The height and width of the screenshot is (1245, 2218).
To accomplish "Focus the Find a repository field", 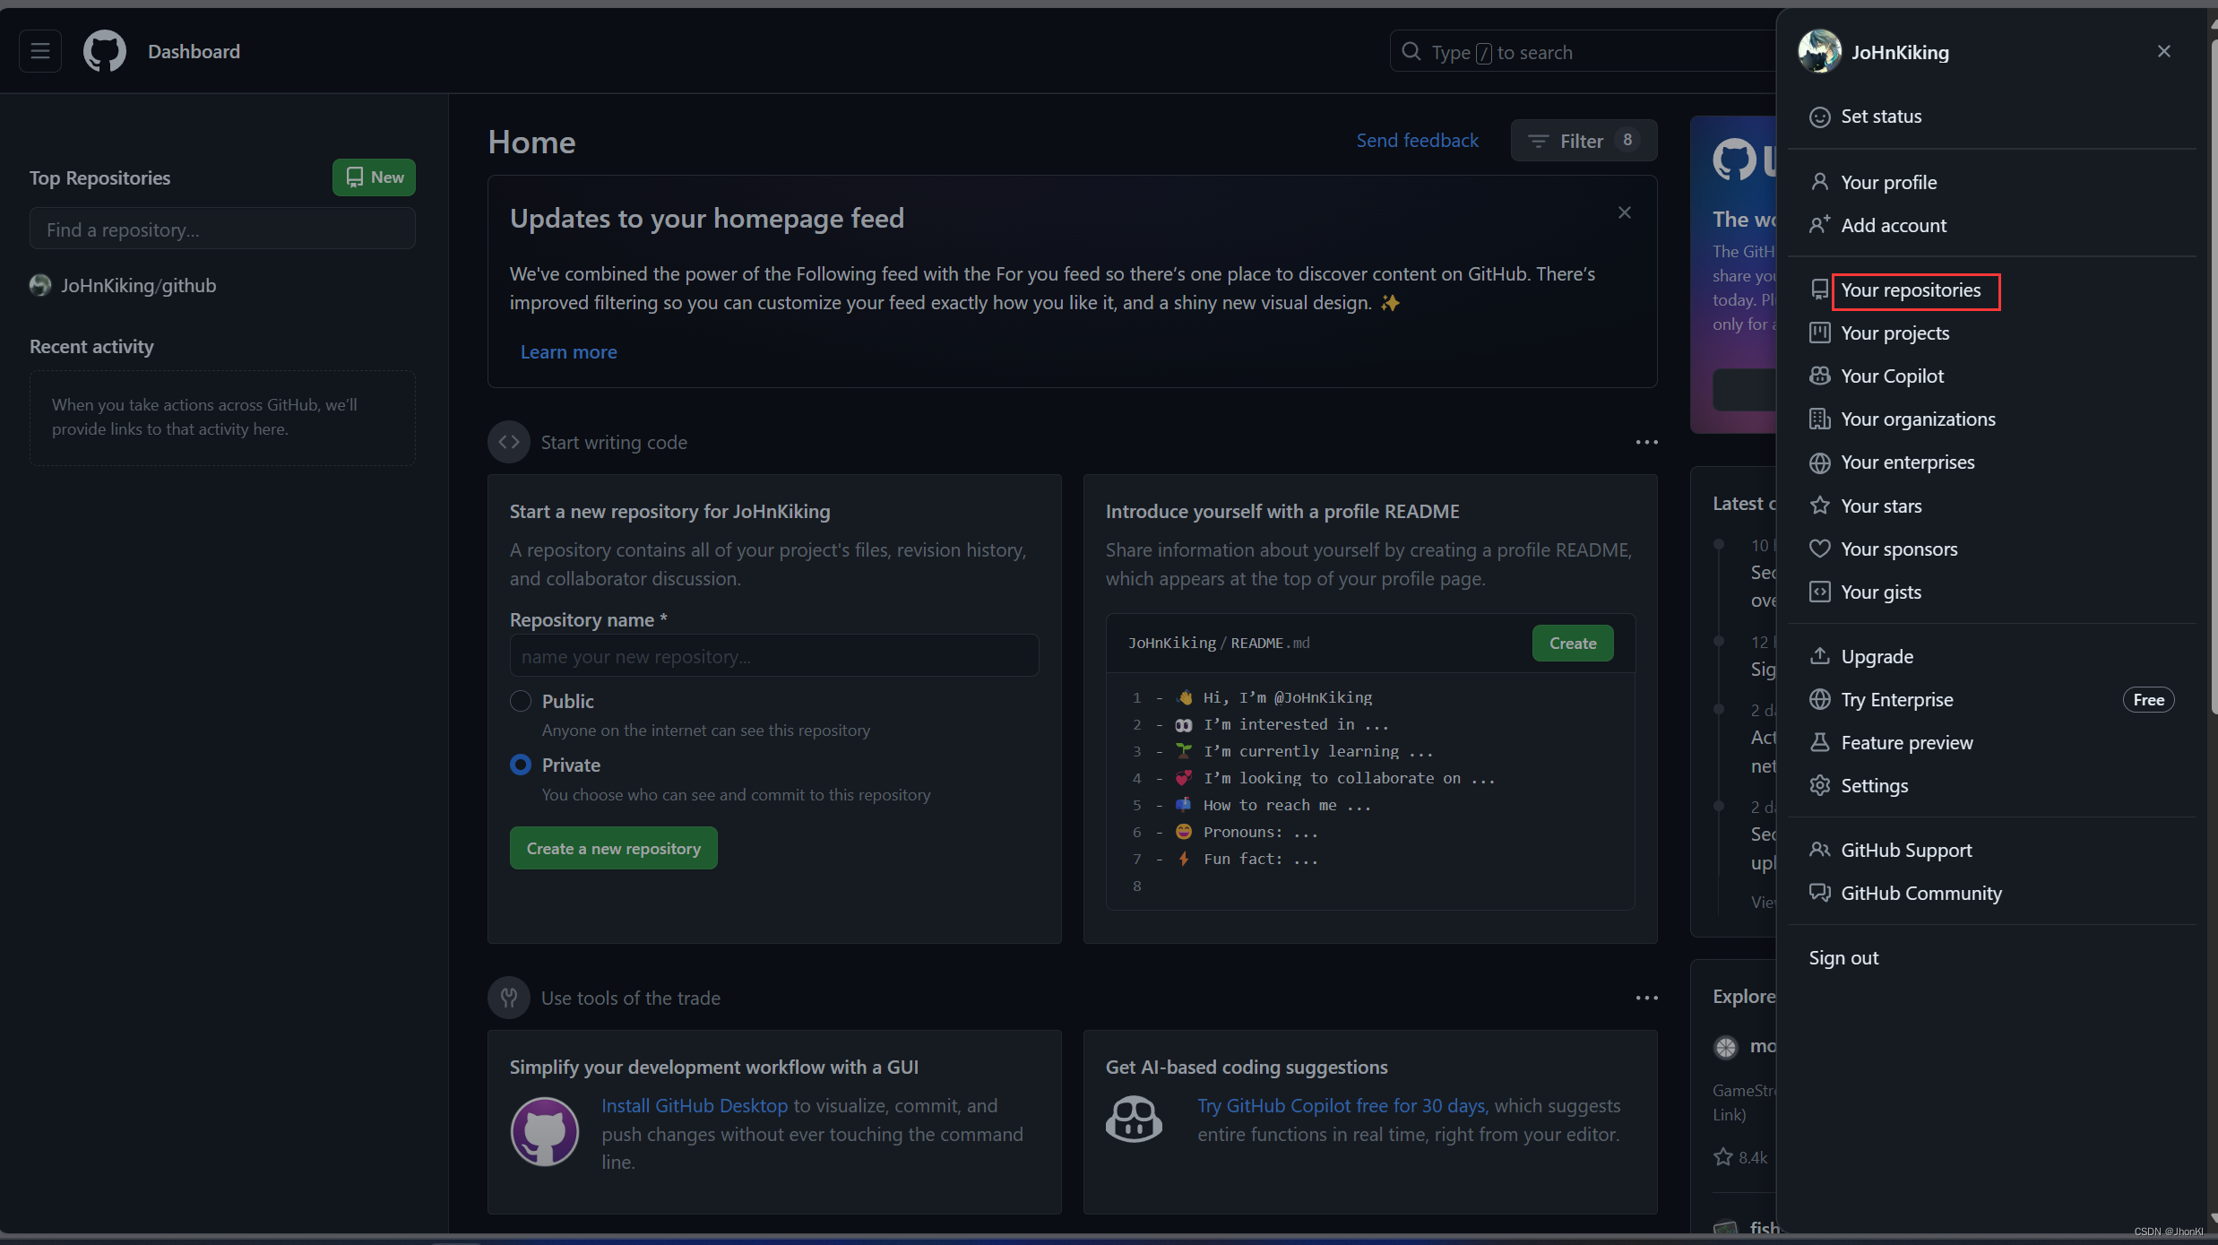I will tap(222, 229).
